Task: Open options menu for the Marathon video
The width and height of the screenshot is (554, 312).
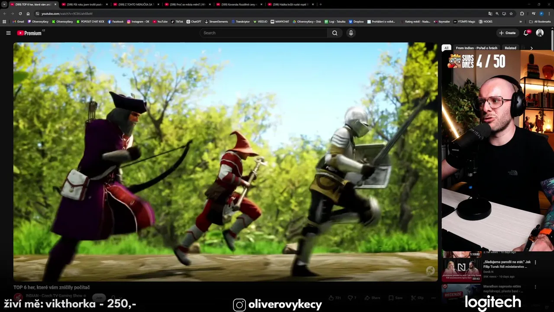Action: pyautogui.click(x=535, y=286)
